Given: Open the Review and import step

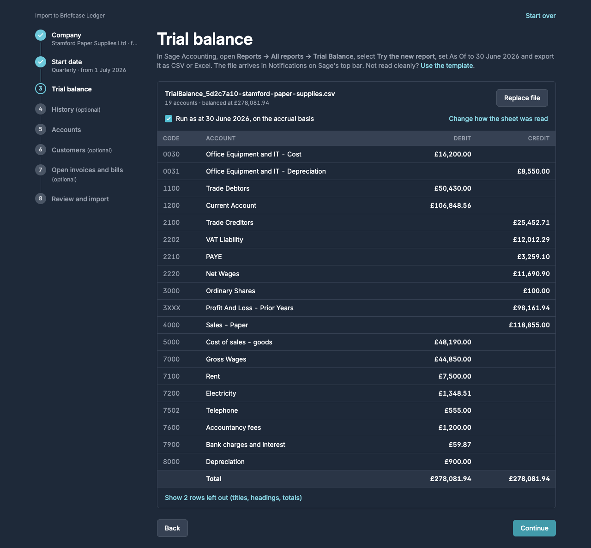Looking at the screenshot, I should click(80, 199).
